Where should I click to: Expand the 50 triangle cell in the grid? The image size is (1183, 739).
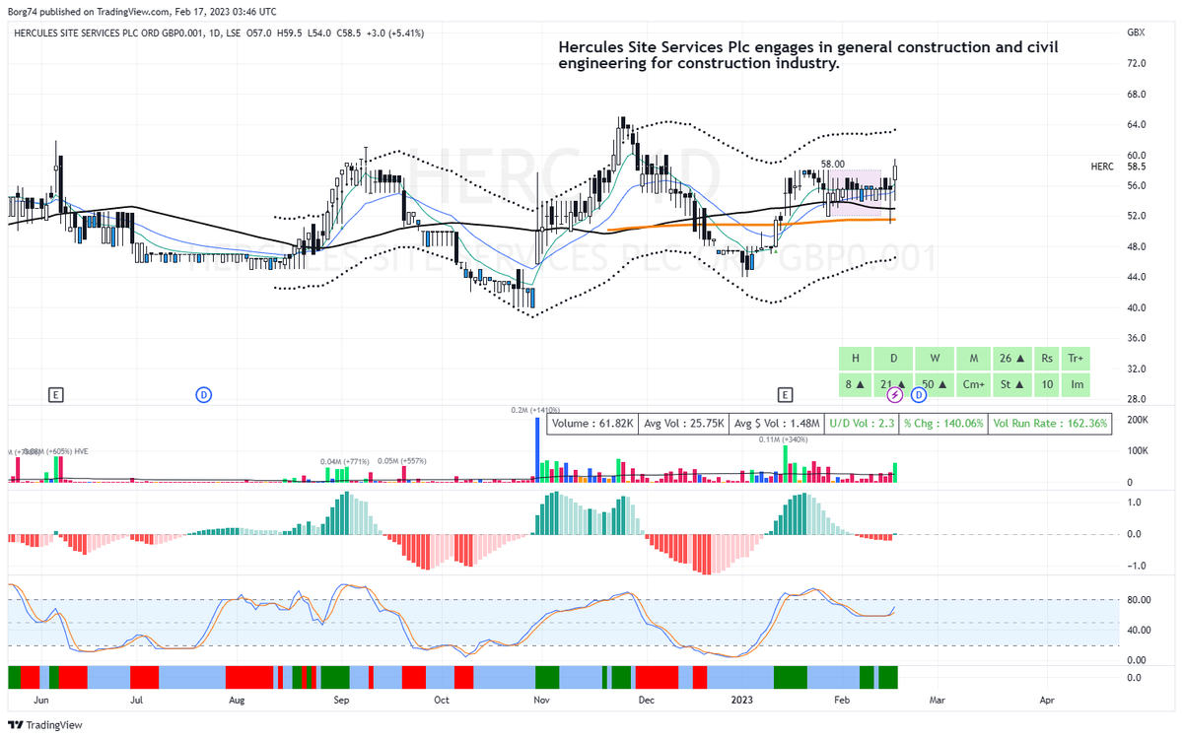tap(934, 384)
